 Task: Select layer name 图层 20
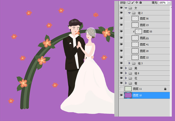(x=144, y=51)
